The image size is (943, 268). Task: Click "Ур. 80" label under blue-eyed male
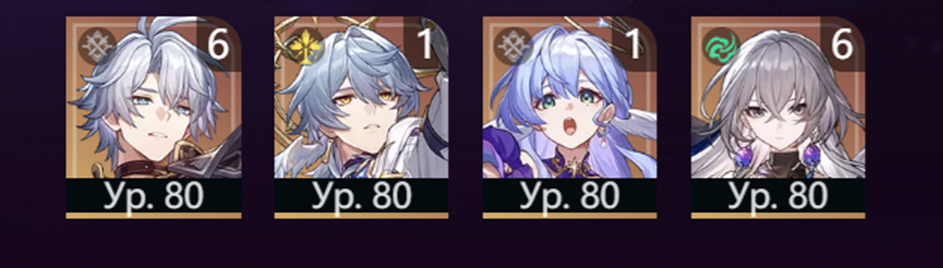153,196
